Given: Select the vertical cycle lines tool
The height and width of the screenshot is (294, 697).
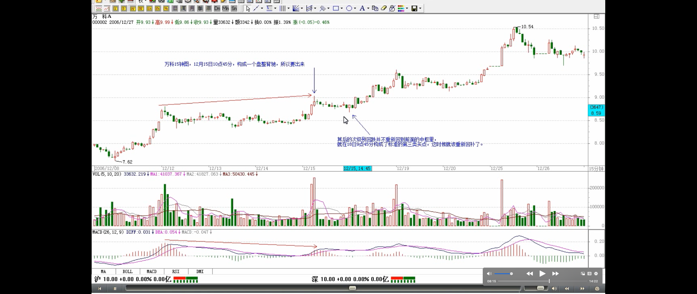Looking at the screenshot, I should (x=282, y=8).
